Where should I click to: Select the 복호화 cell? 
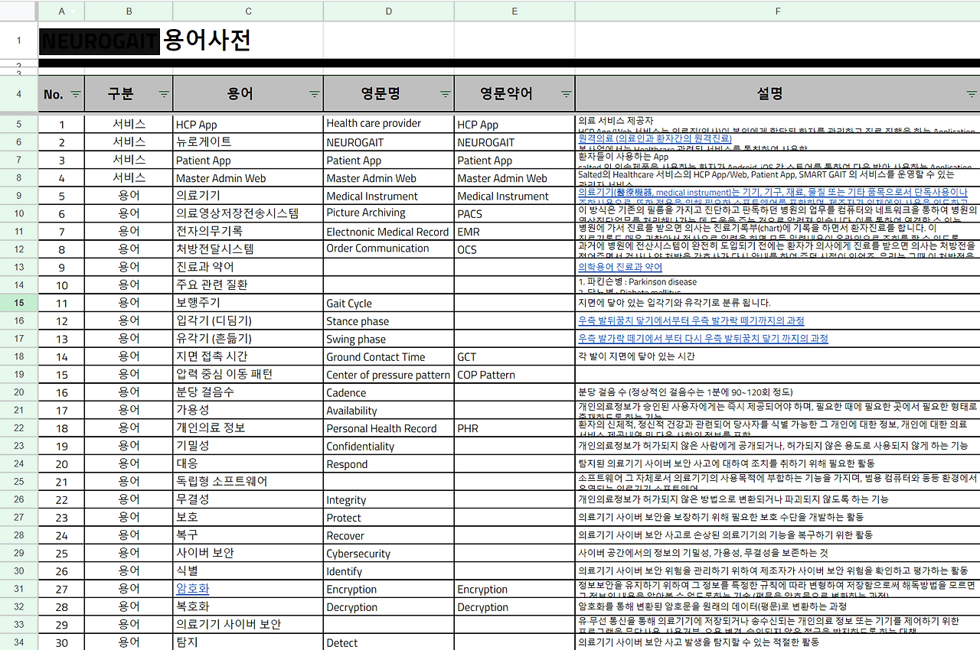pyautogui.click(x=248, y=606)
